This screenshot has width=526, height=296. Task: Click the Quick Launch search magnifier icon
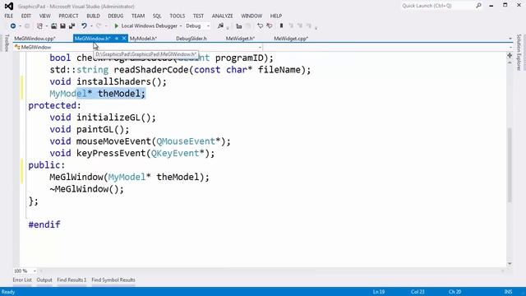pos(478,6)
